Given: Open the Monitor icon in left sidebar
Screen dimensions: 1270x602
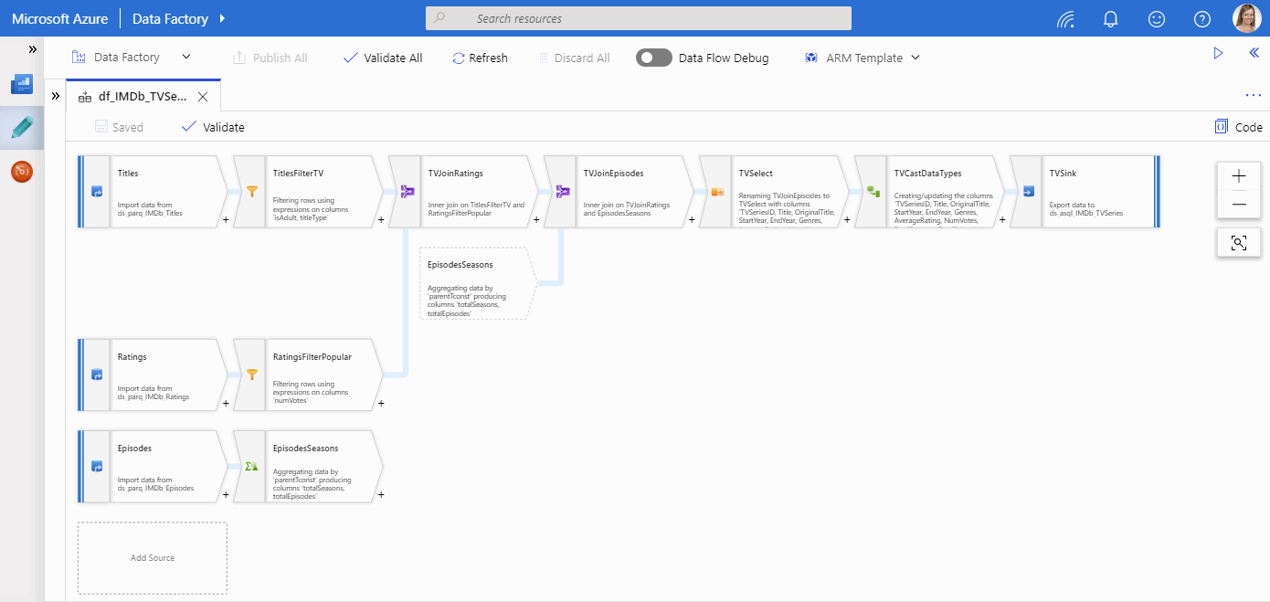Looking at the screenshot, I should coord(22,171).
